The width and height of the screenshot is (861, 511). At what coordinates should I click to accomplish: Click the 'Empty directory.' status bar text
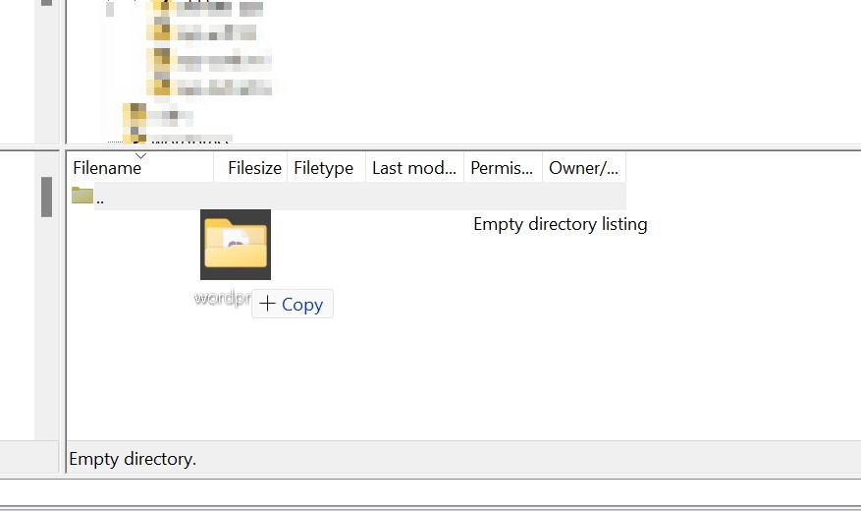point(133,459)
